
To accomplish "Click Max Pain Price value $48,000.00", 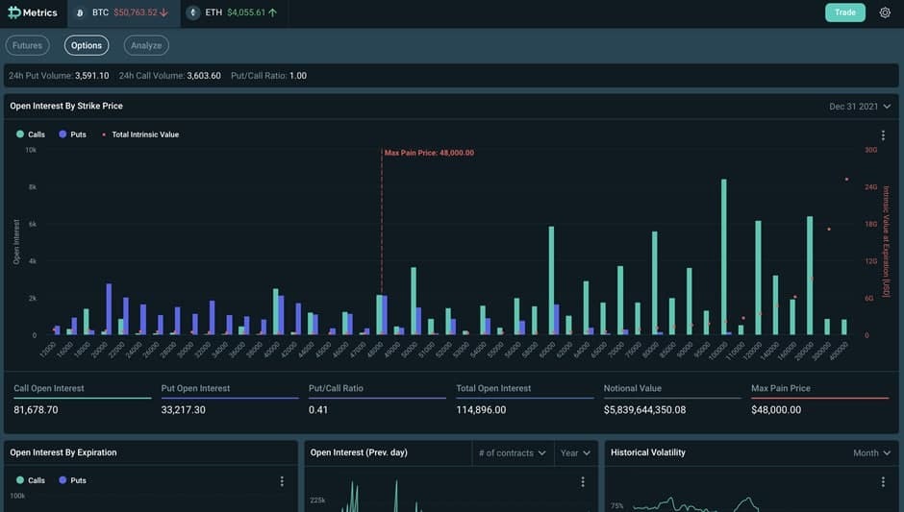I will click(776, 410).
